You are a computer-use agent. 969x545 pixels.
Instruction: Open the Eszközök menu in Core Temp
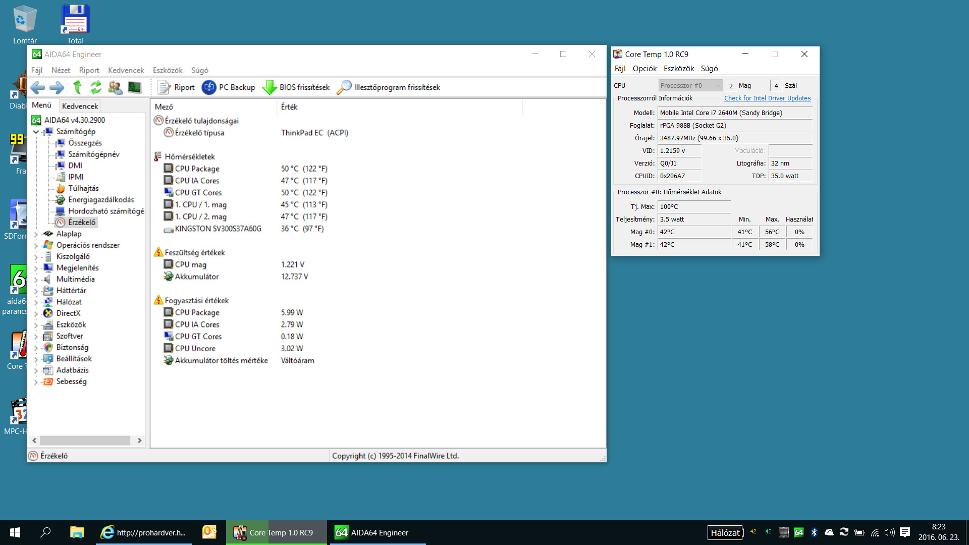pos(679,69)
